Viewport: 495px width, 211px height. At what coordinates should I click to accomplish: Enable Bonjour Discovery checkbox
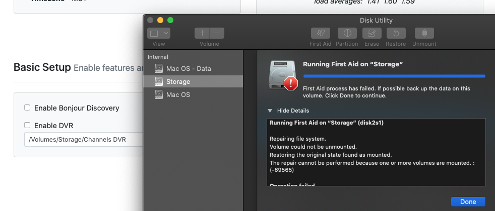coord(27,108)
